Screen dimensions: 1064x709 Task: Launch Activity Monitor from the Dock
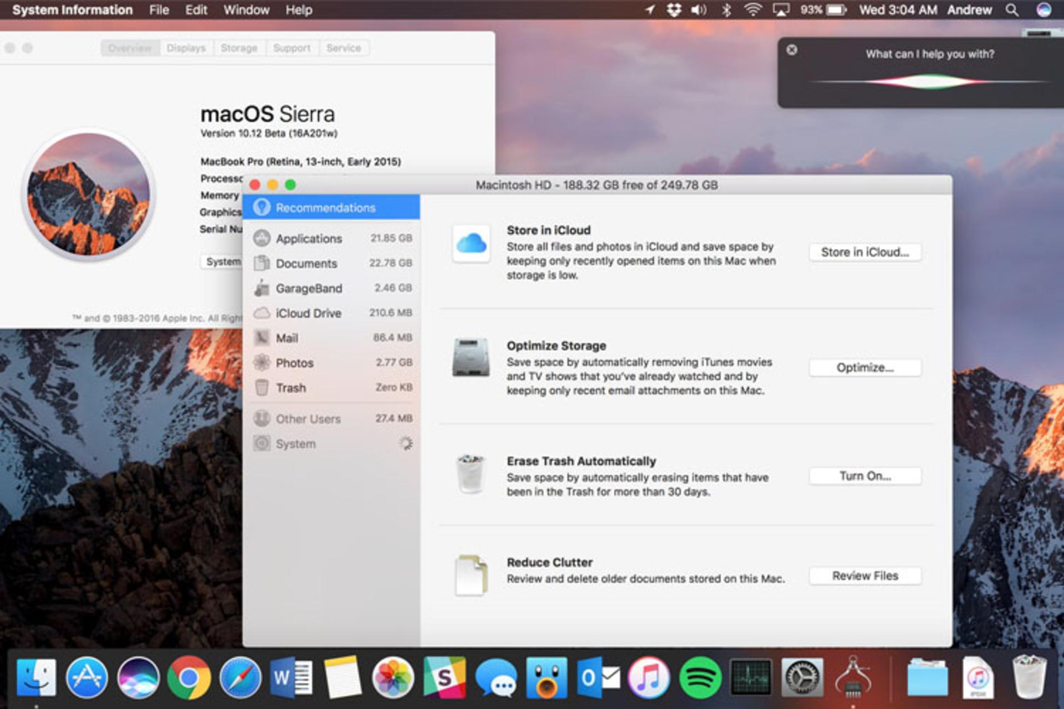pos(751,677)
